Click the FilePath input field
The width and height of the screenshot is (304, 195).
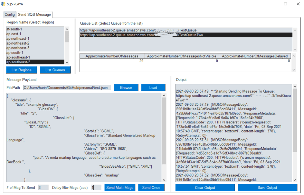67,87
